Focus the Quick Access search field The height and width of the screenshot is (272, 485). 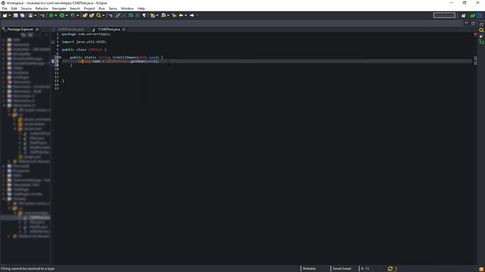pos(444,15)
